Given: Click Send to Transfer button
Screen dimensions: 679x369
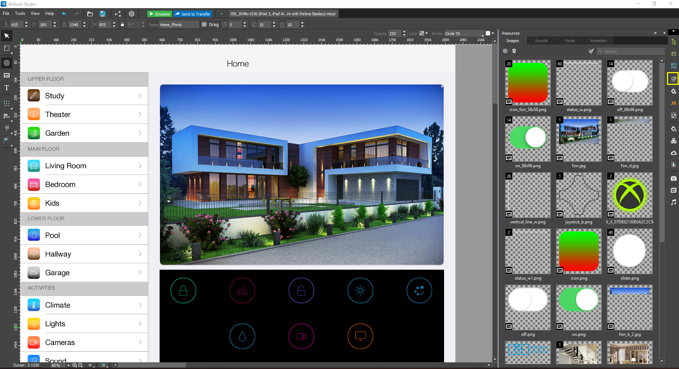Looking at the screenshot, I should [193, 14].
